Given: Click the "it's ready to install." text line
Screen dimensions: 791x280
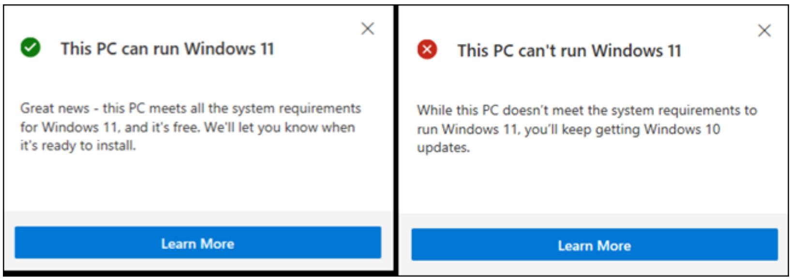Looking at the screenshot, I should click(x=78, y=146).
